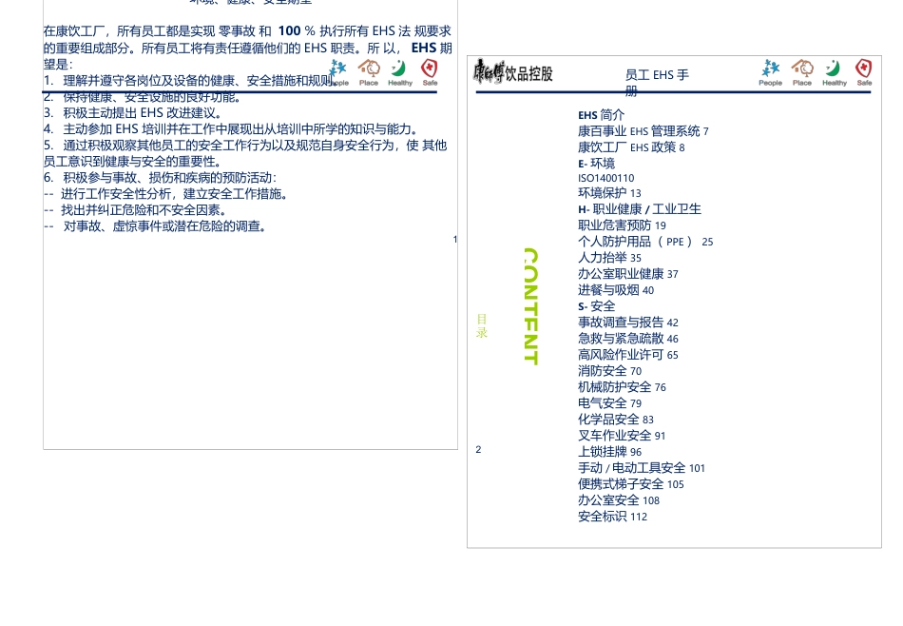Click the Safe icon on page 1 header
903x626 pixels.
pos(430,72)
